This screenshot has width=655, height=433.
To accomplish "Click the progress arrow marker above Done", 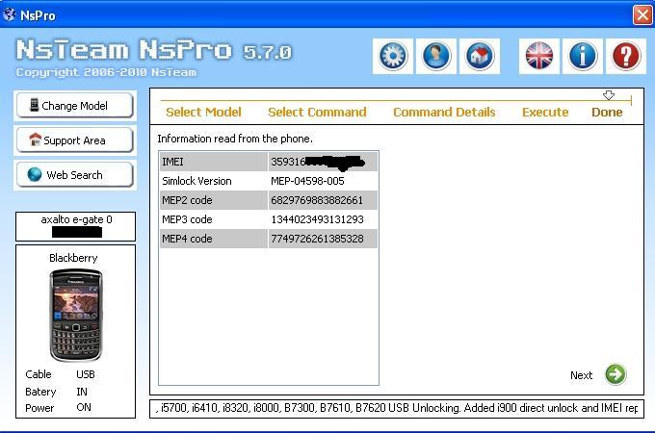I will [609, 95].
